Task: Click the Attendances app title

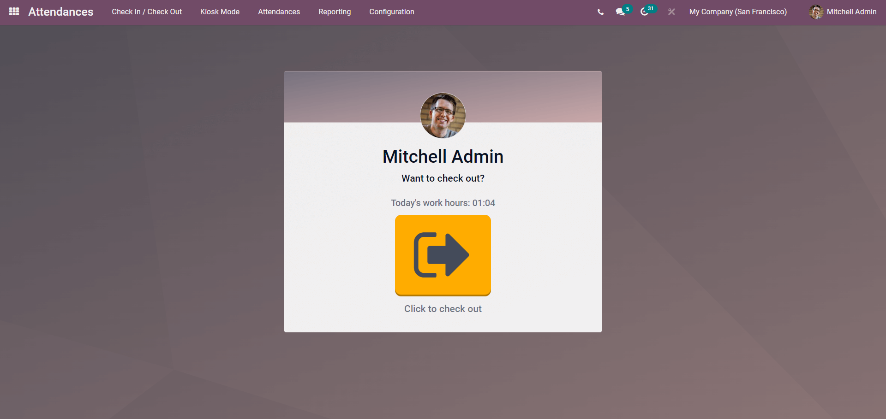Action: tap(61, 12)
